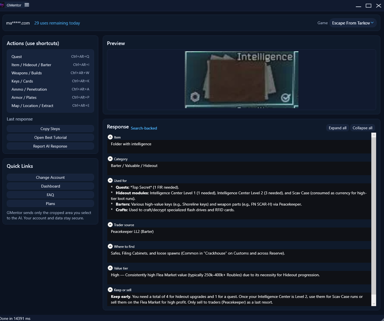Viewport: 384px width, 321px height.
Task: Click the Intelligence folder preview image
Action: tap(241, 80)
